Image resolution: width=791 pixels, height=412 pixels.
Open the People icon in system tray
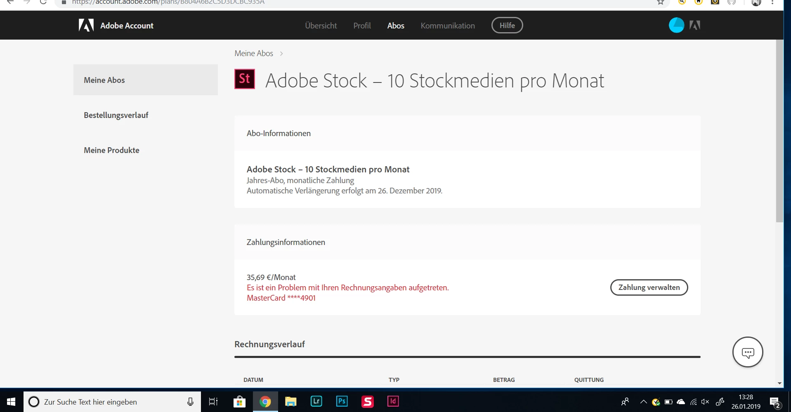(x=625, y=402)
